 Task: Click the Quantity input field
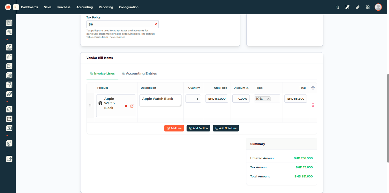pyautogui.click(x=193, y=99)
